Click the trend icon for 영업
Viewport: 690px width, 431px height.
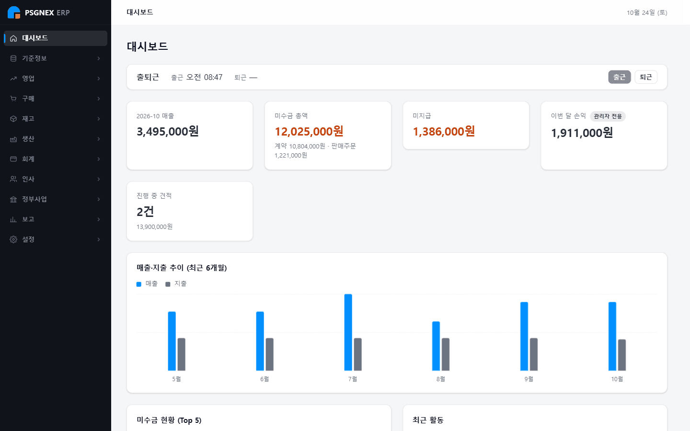(13, 79)
